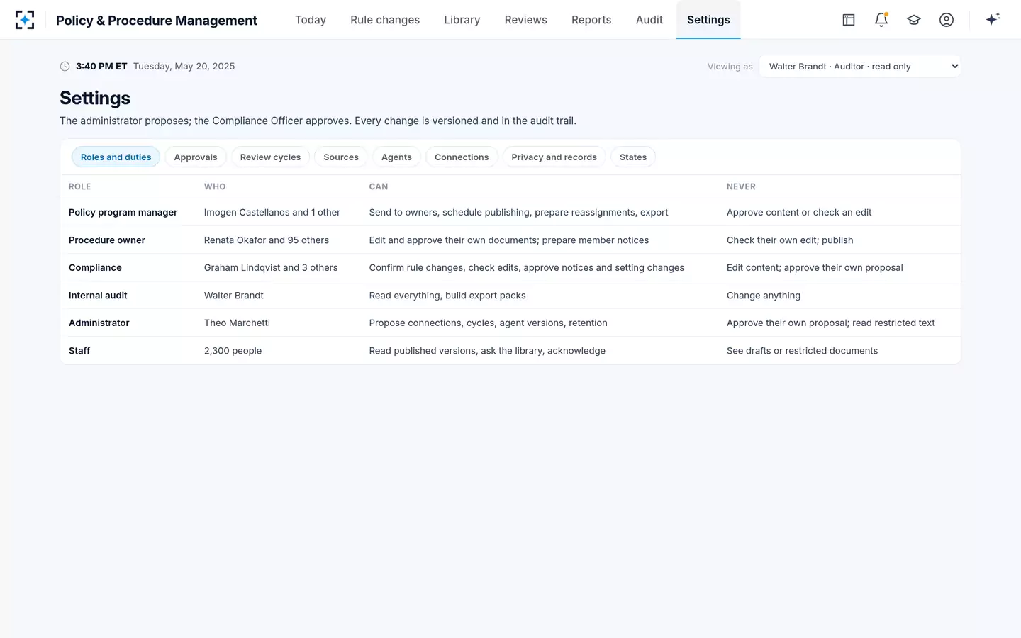Click the Internal audit role

pyautogui.click(x=98, y=295)
